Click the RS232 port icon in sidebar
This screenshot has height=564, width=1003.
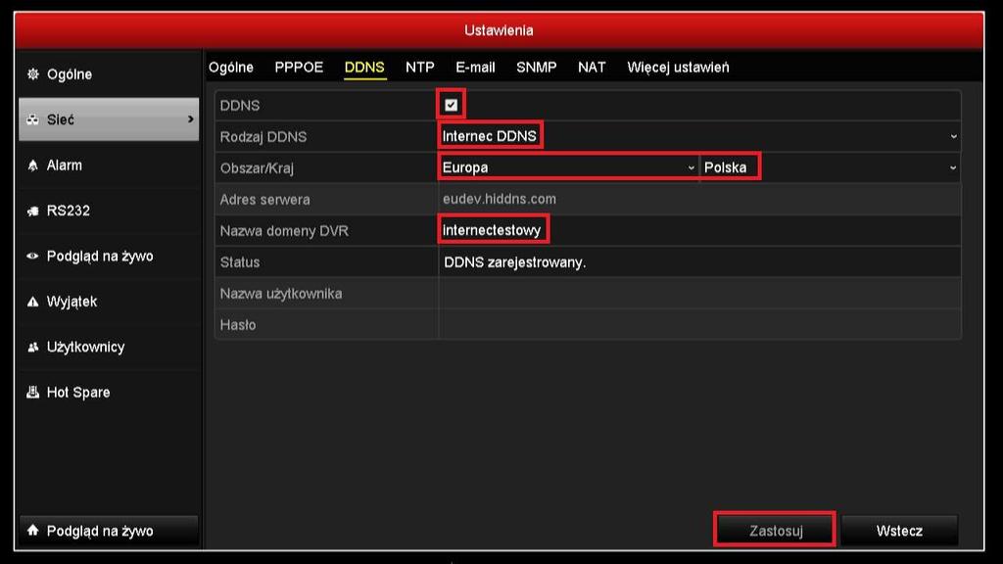(x=32, y=211)
